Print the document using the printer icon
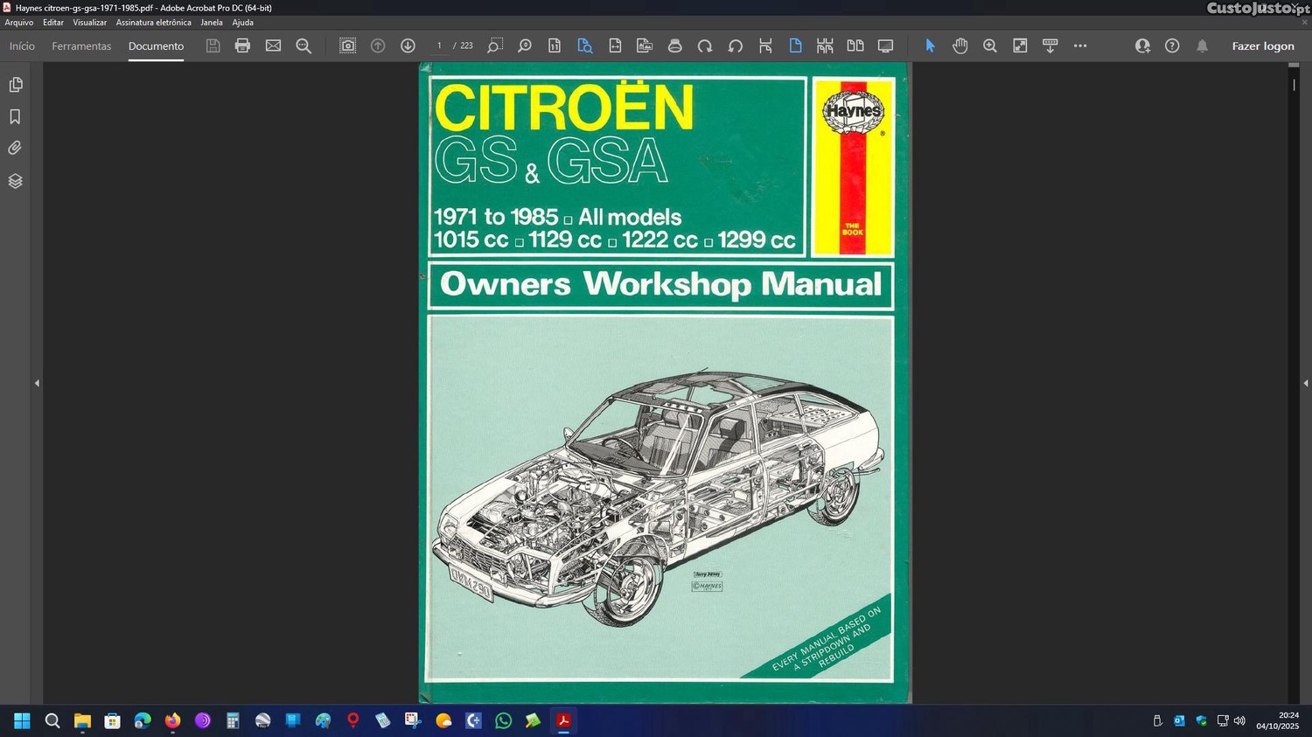Viewport: 1312px width, 737px height. 242,45
